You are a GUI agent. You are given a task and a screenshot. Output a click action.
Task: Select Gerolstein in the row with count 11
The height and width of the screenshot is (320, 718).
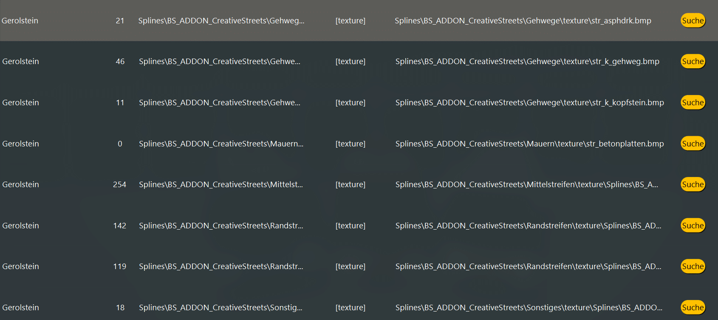20,102
